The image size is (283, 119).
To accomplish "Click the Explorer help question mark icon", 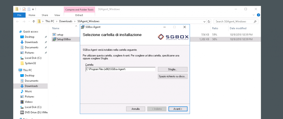I will 258,15.
